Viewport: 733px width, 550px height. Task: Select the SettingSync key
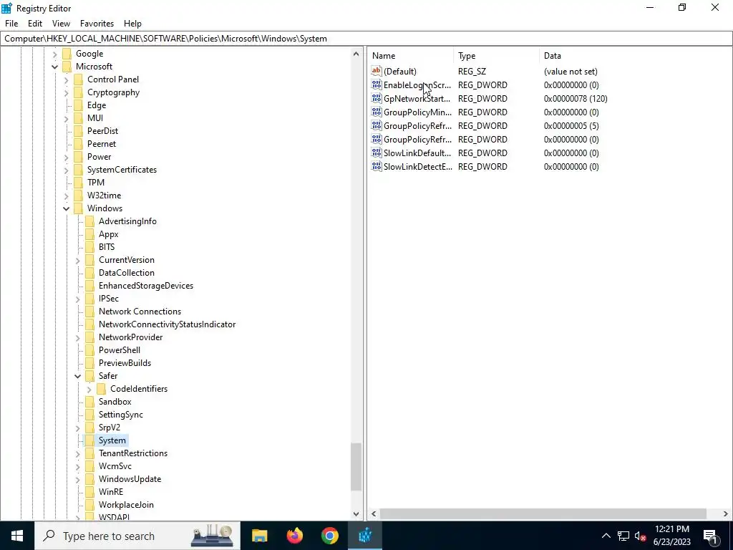tap(120, 415)
